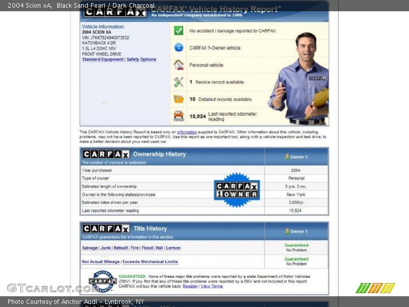Click the Rebuilt title link

tap(121, 248)
